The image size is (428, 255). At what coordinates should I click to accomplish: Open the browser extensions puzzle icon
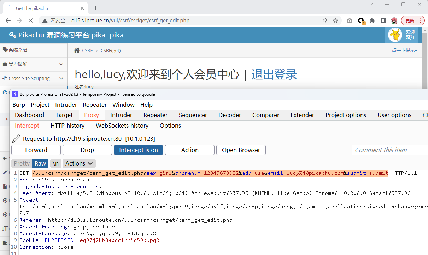[372, 21]
